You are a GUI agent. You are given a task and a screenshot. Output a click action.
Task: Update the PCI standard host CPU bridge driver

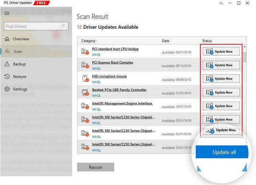pyautogui.click(x=221, y=51)
